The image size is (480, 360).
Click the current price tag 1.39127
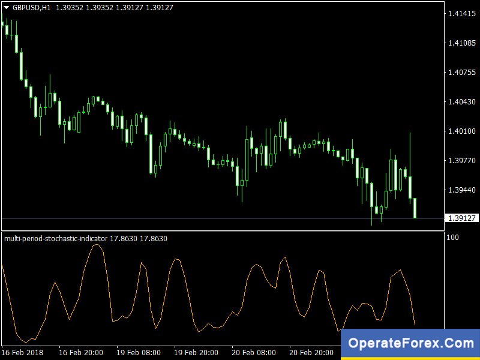[x=461, y=218]
